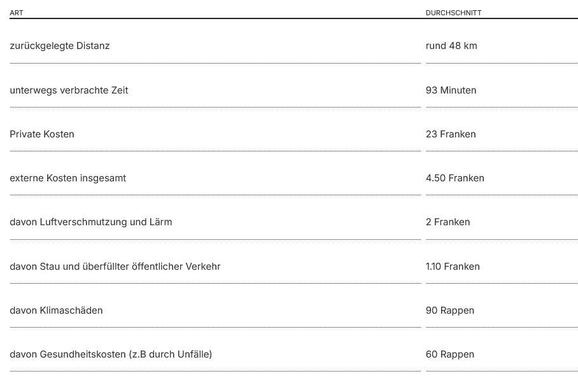The height and width of the screenshot is (376, 578).
Task: Click the '4.50 Franken' value
Action: [x=455, y=178]
